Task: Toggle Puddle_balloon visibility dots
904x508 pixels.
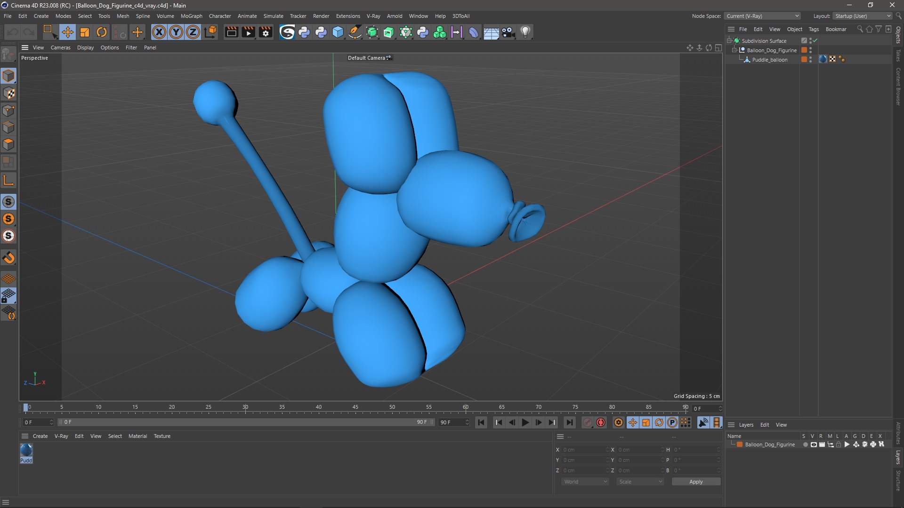Action: [810, 59]
